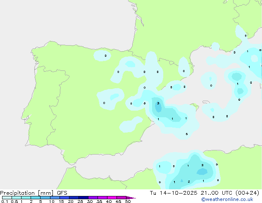Choose the dark blue swatch between 20 and 25

pos(74,198)
